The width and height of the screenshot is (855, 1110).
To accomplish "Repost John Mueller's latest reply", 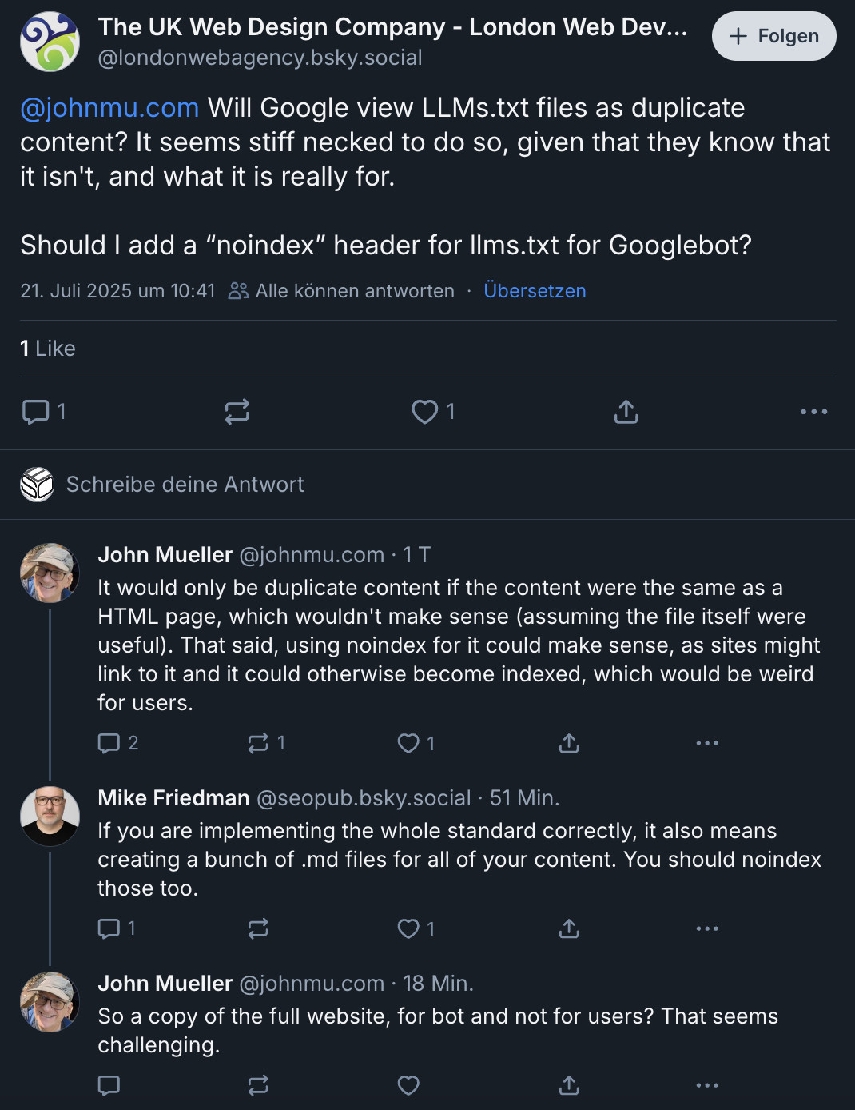I will (x=258, y=1085).
